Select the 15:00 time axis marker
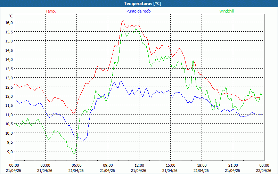The width and height of the screenshot is (278, 174). coord(170,165)
